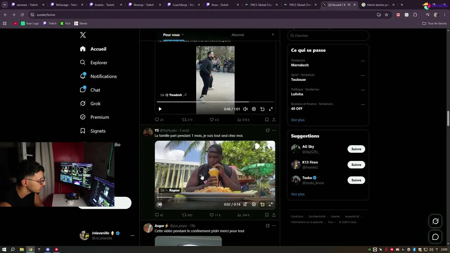Pause the 0:14 video
Viewport: 450px width, 253px height.
coord(160,204)
